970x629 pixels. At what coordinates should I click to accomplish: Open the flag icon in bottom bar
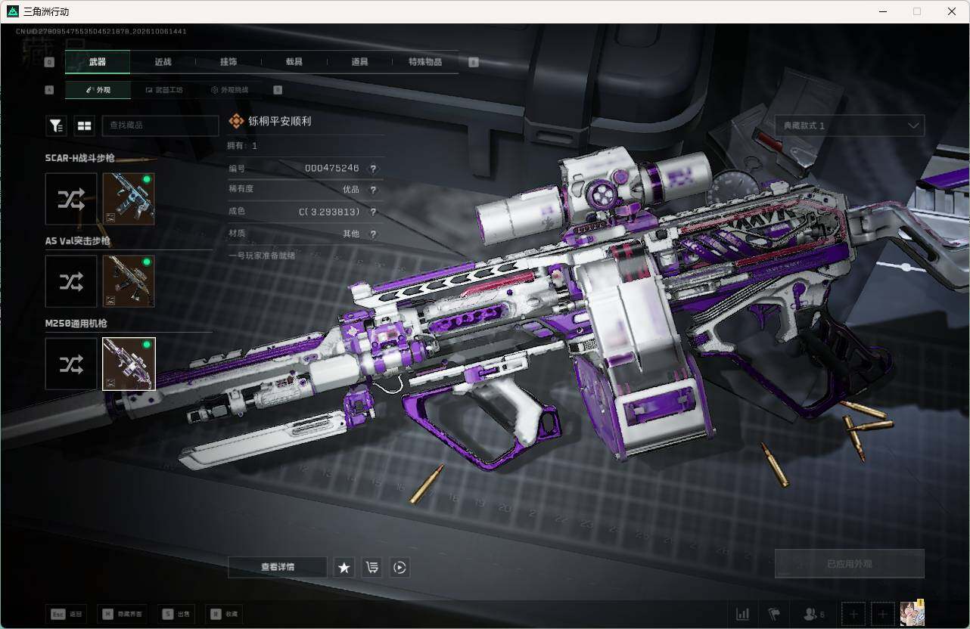click(x=774, y=614)
